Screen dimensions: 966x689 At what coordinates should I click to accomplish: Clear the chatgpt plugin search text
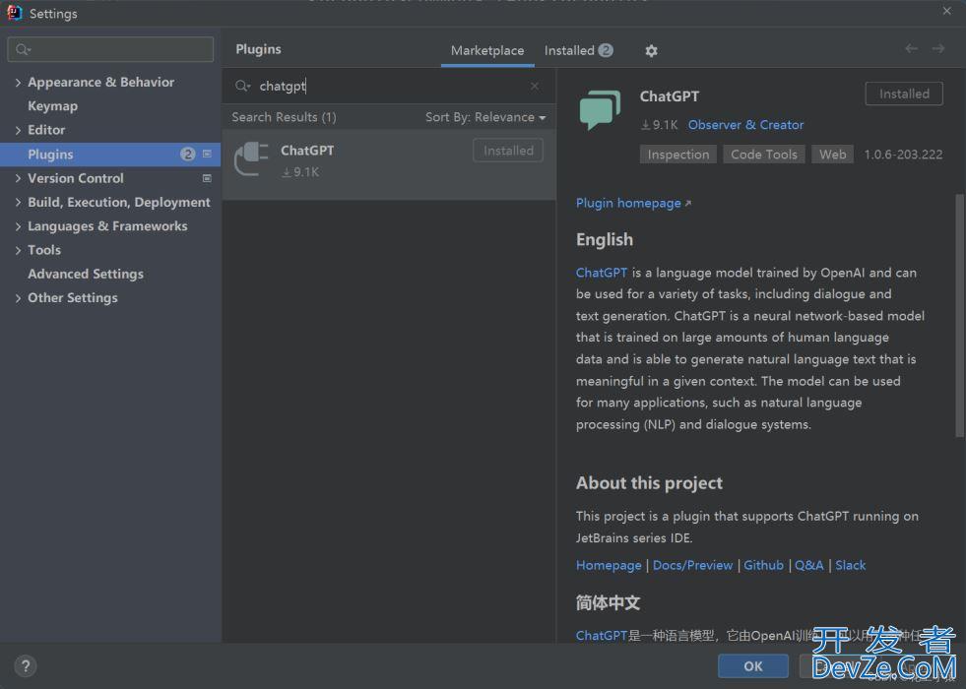[x=535, y=87]
